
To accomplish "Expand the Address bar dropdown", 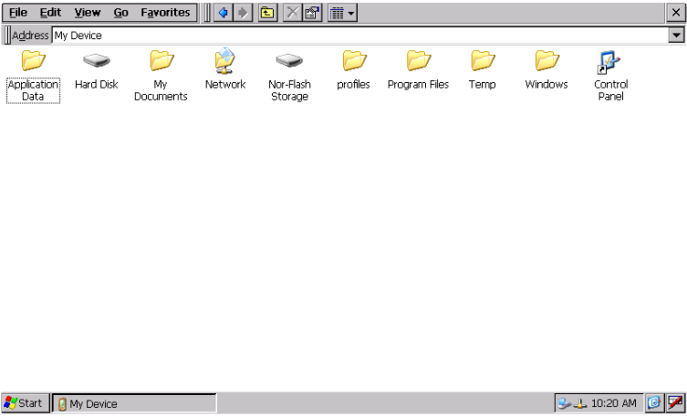I will (677, 35).
